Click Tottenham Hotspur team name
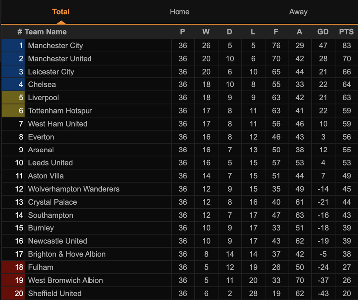Screen dimensions: 358x300 [60, 111]
